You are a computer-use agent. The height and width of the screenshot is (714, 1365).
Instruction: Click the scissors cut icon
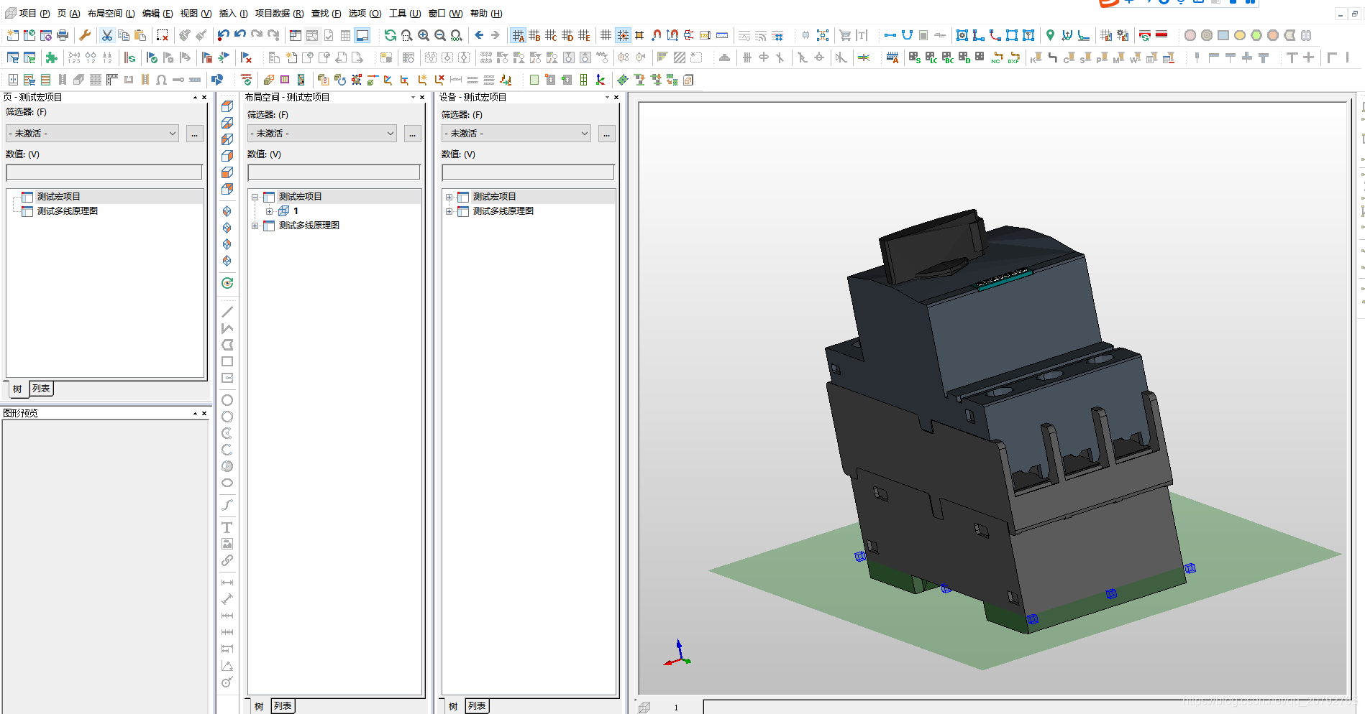pyautogui.click(x=107, y=35)
